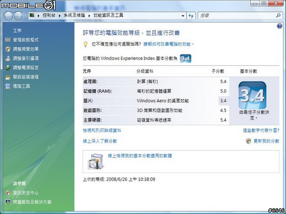Click the 5.0 RAM subscore value
The width and height of the screenshot is (286, 214).
pyautogui.click(x=223, y=91)
